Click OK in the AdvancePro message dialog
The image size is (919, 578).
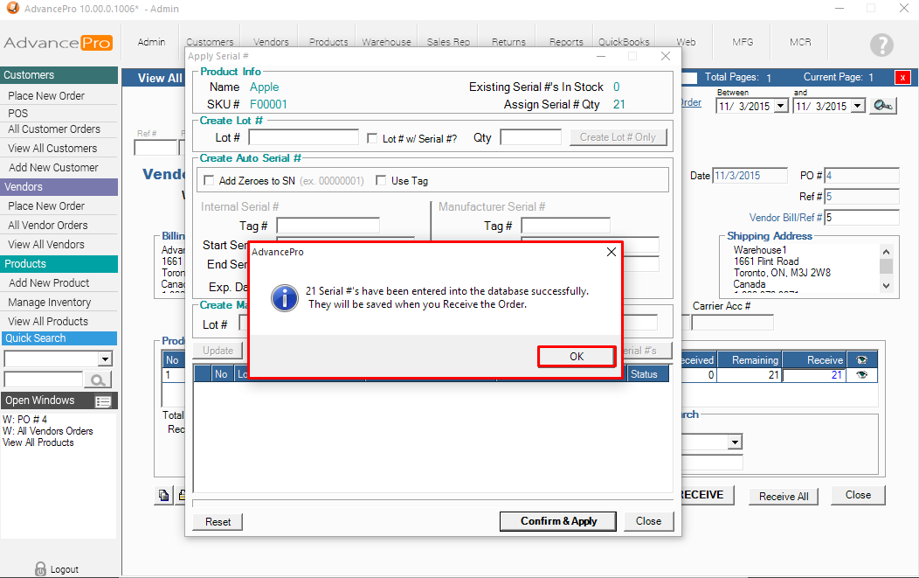point(577,357)
